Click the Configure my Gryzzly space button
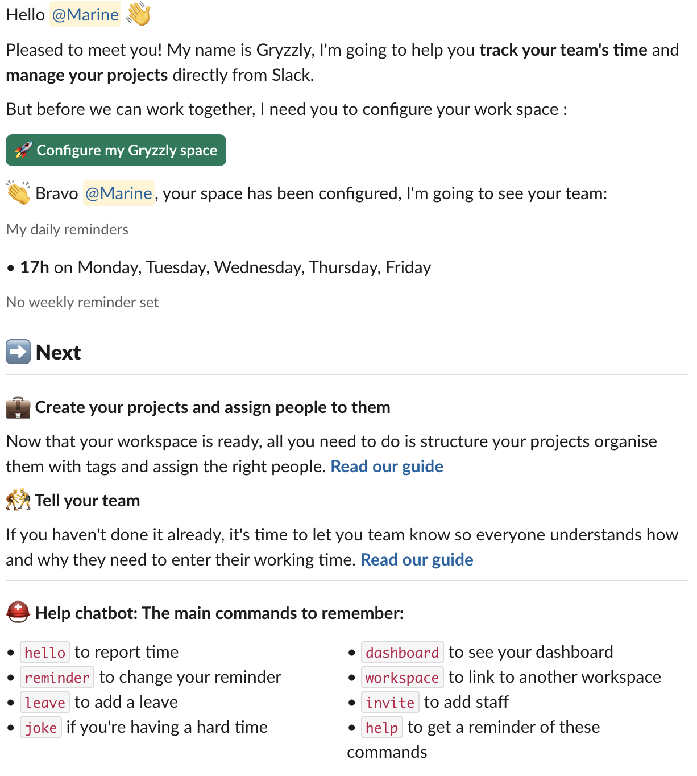 [x=116, y=150]
